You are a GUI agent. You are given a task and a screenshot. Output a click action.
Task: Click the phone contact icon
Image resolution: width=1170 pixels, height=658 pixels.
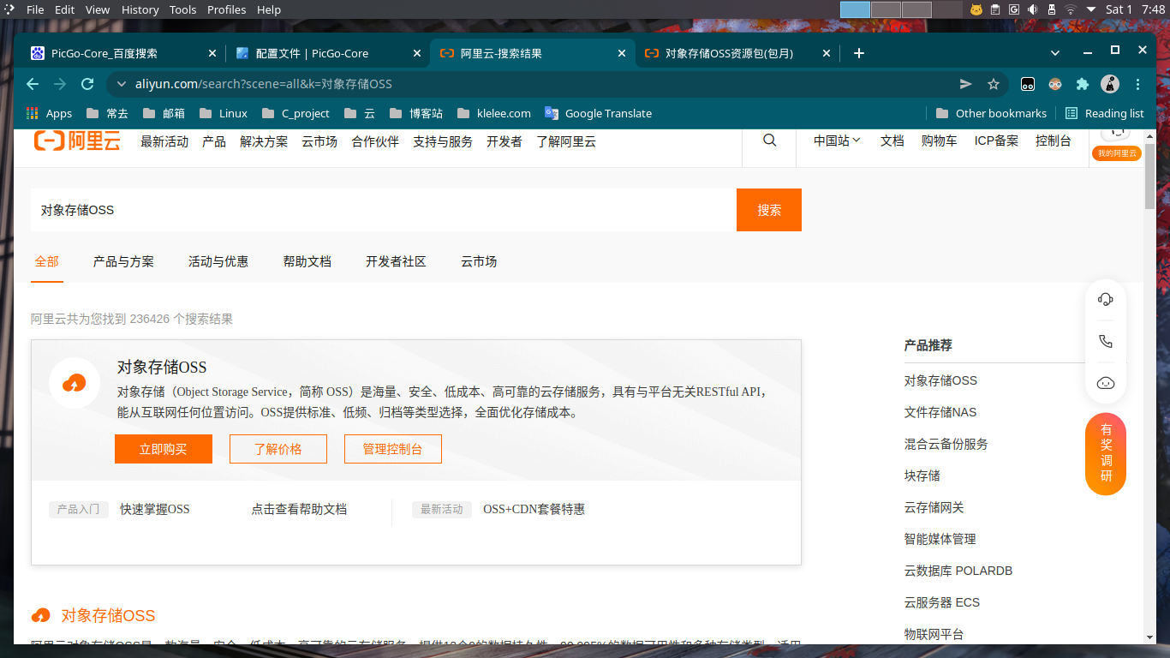[1105, 341]
